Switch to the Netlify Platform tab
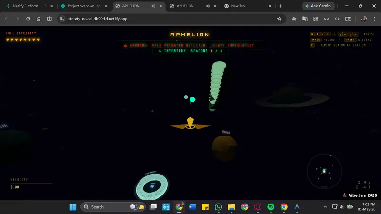Viewport: 381px width, 214px height. click(x=29, y=6)
